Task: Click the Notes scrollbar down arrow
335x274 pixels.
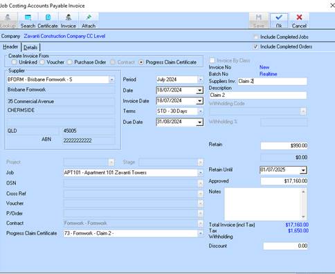Action: click(303, 217)
